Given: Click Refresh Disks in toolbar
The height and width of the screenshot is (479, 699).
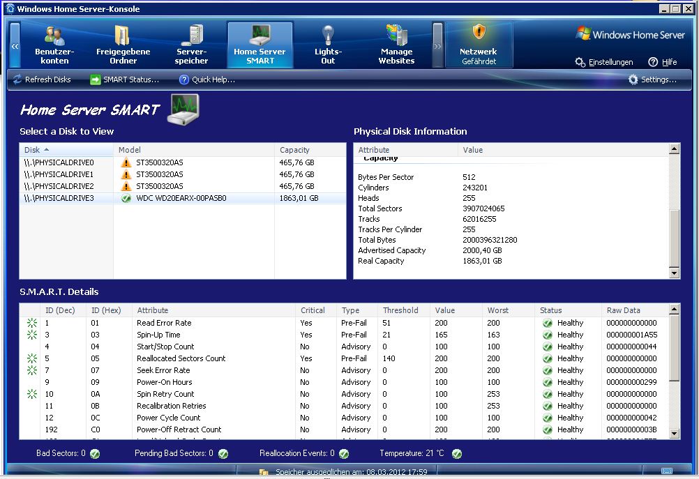Looking at the screenshot, I should (42, 79).
